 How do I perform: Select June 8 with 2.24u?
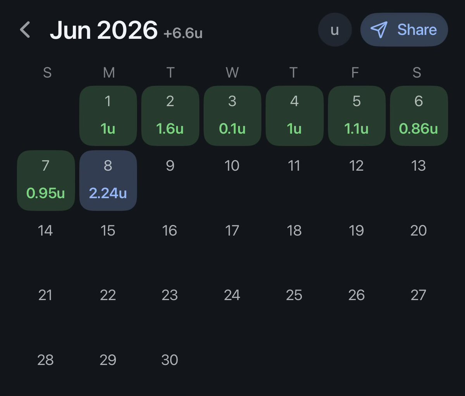click(x=108, y=181)
